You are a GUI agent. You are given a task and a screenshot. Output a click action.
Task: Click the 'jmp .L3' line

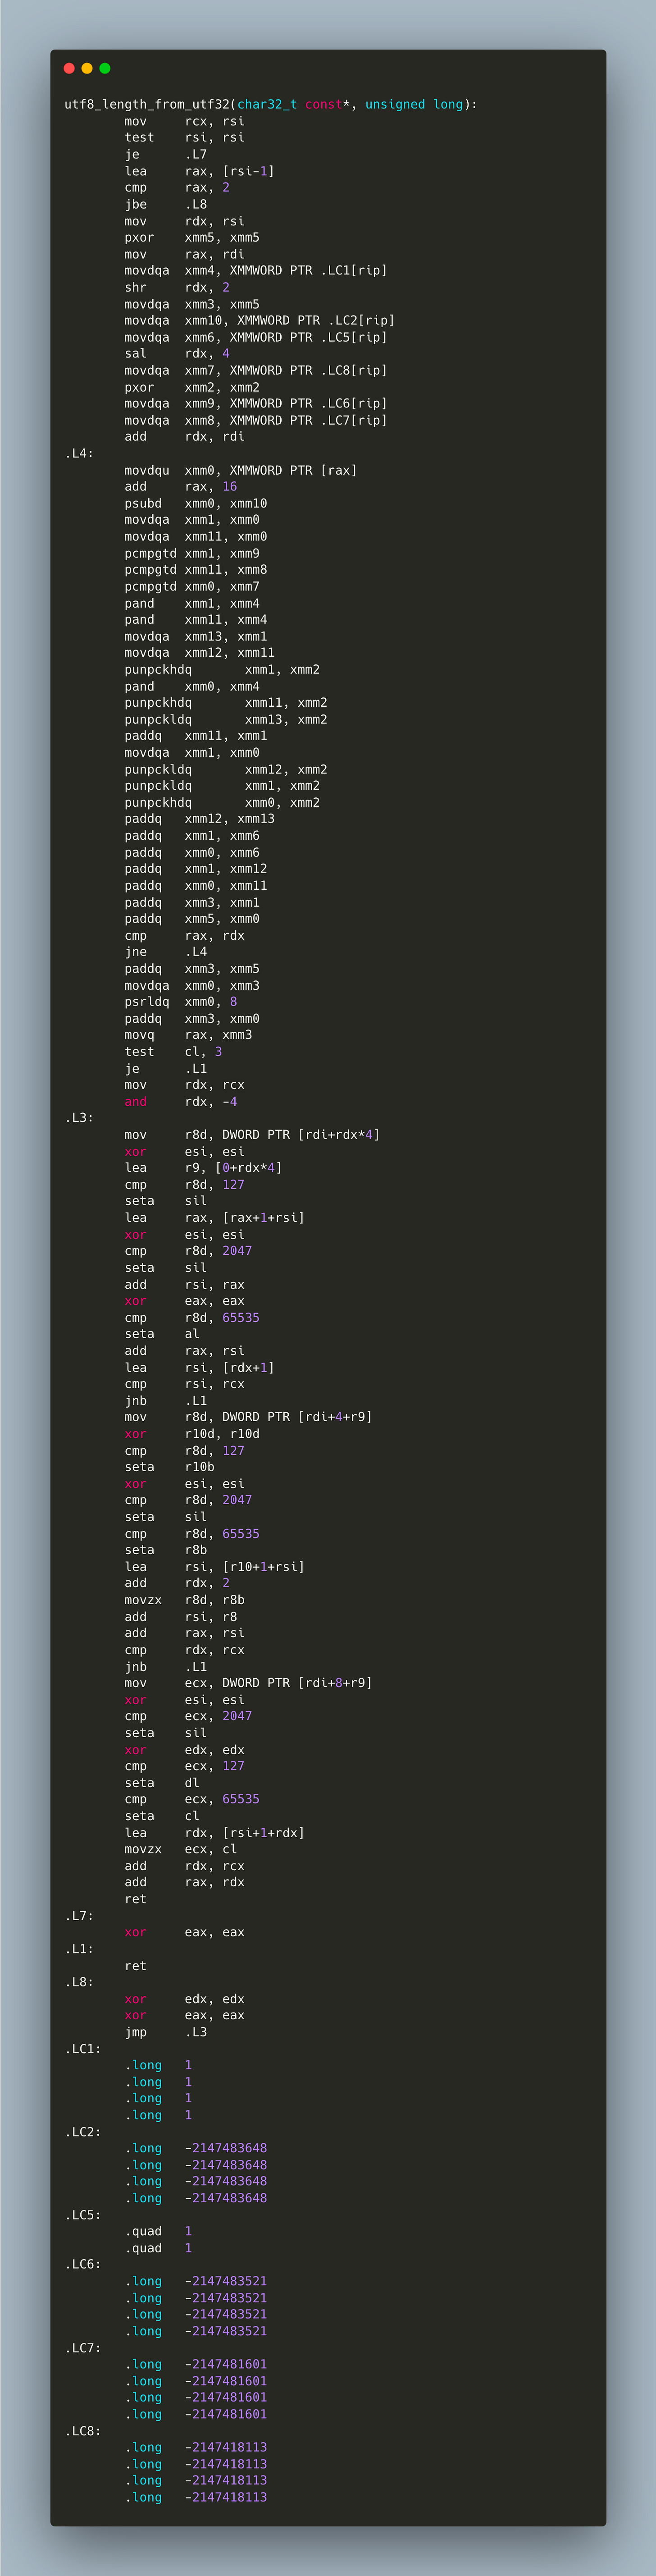pos(166,2032)
